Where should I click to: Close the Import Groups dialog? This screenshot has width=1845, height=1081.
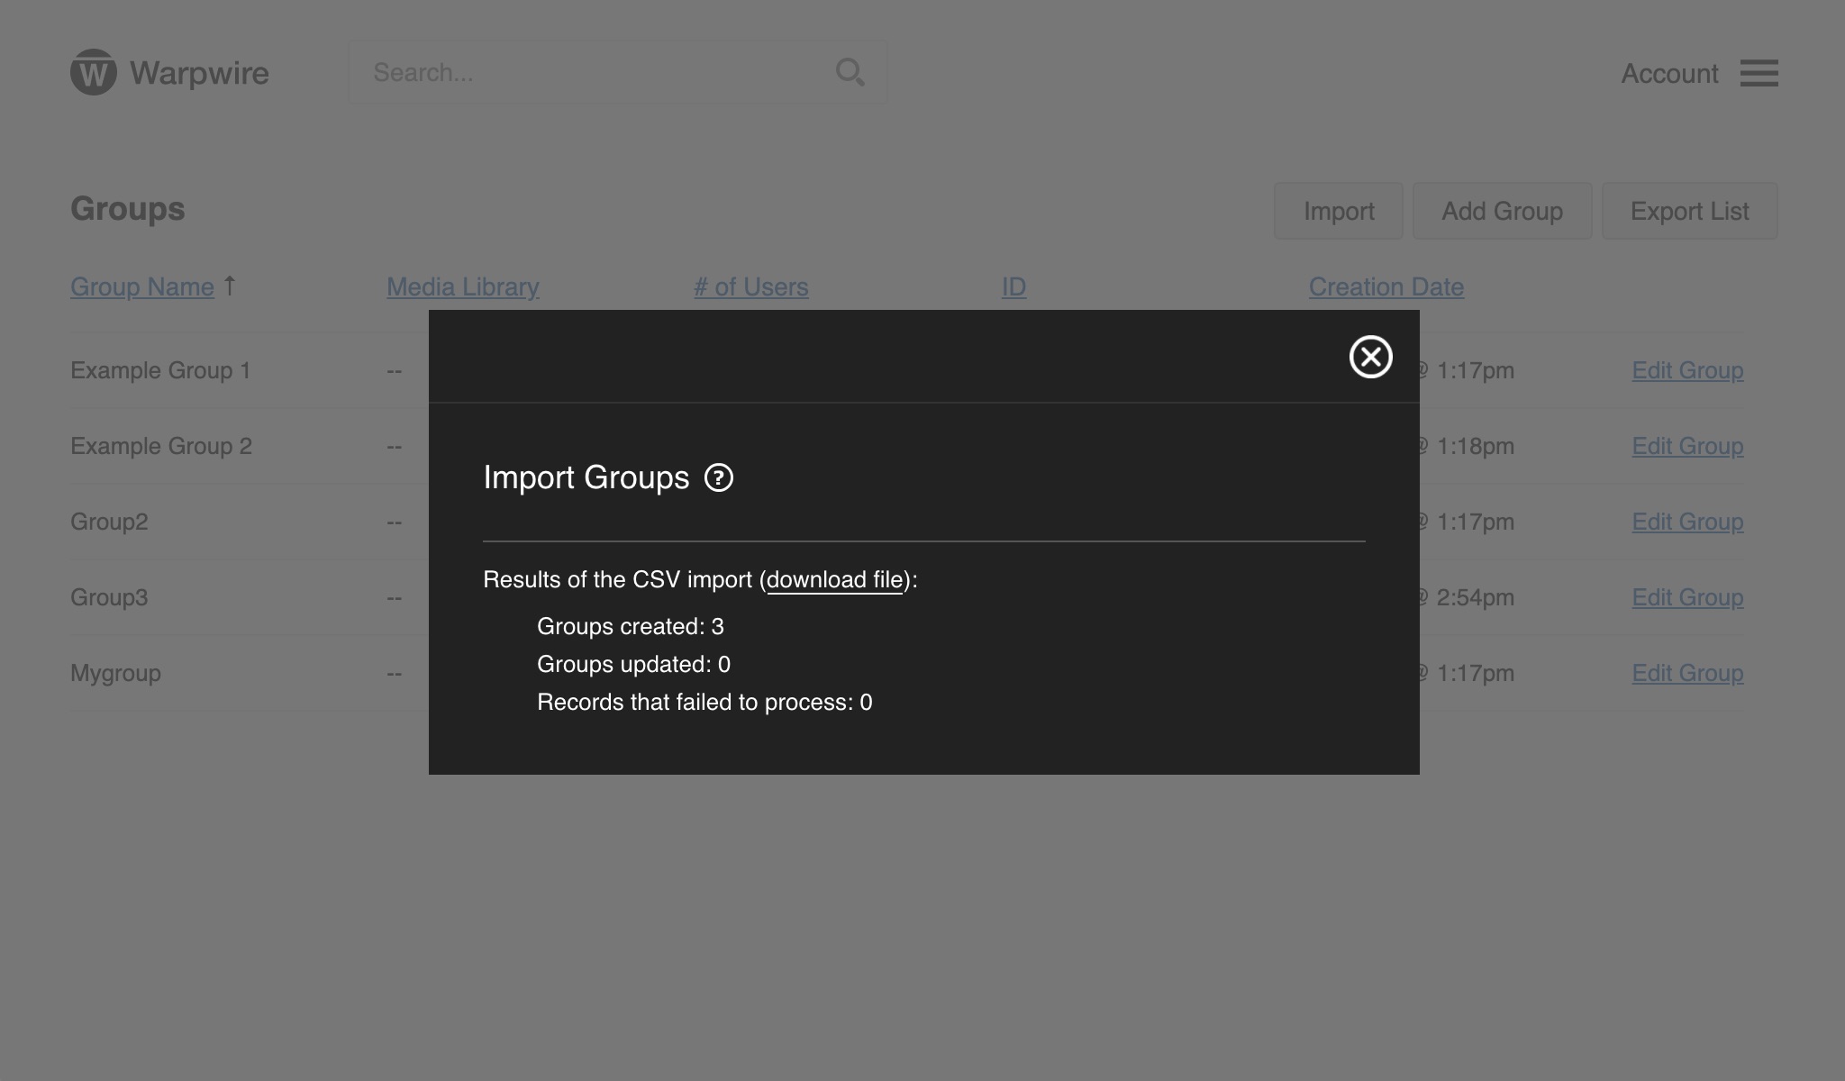pos(1370,357)
